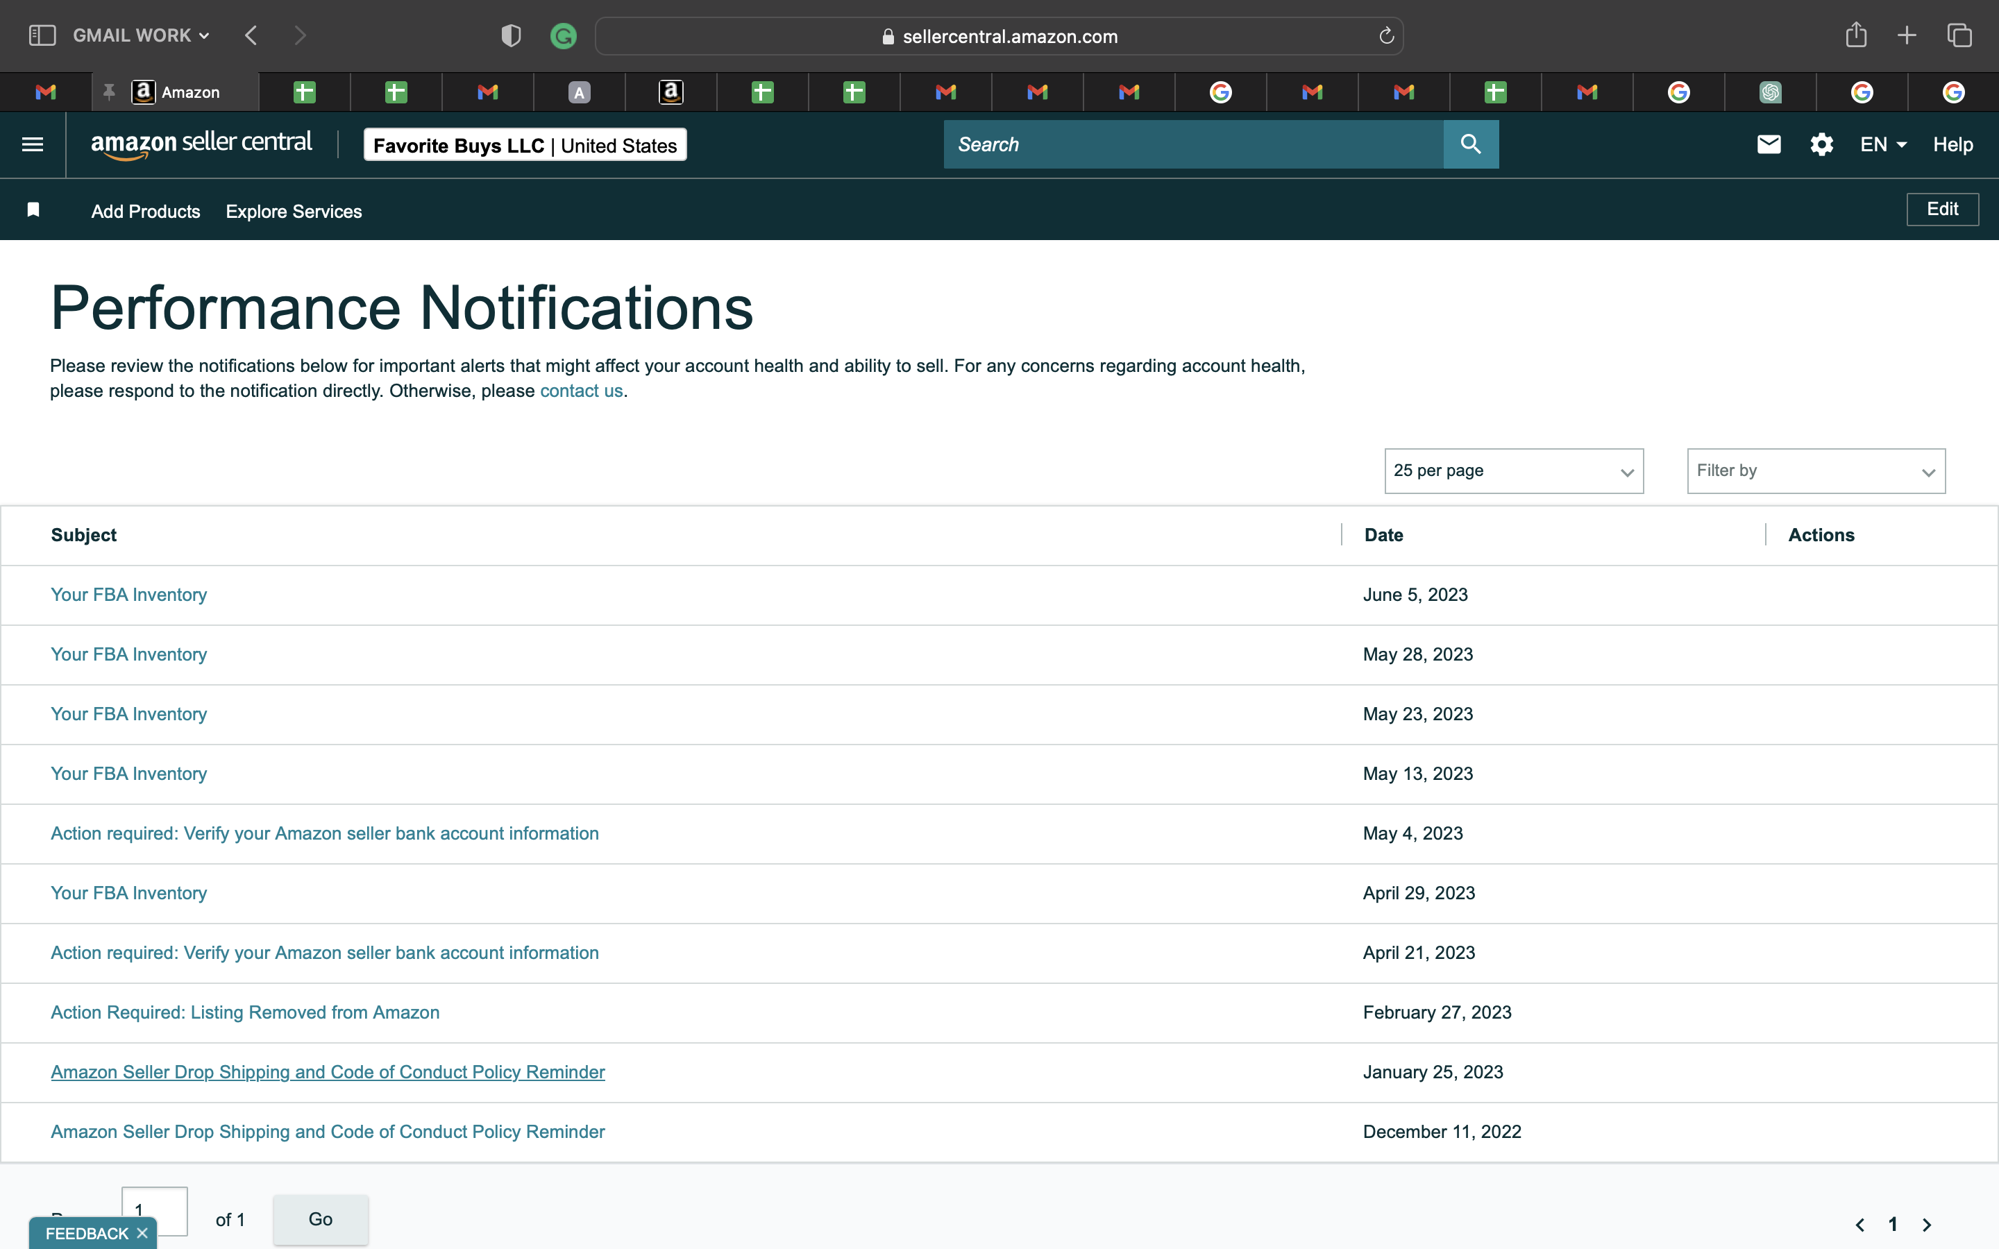Expand the 25 per page dropdown

pyautogui.click(x=1513, y=471)
